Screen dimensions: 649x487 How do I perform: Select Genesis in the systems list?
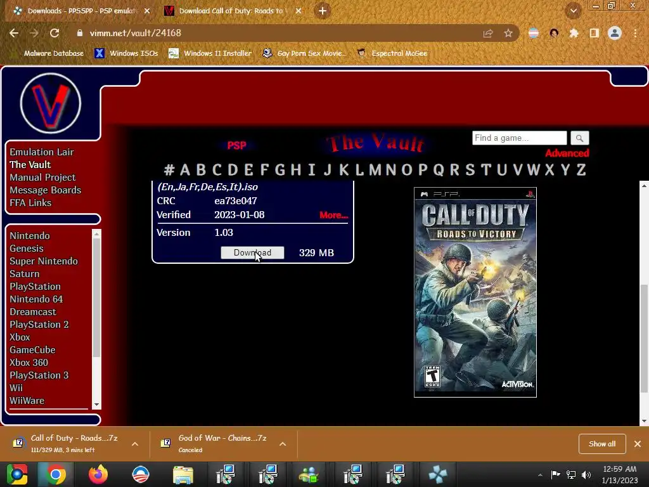27,249
